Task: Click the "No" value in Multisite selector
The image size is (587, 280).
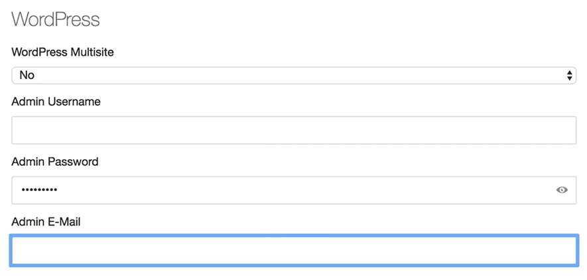Action: click(27, 76)
